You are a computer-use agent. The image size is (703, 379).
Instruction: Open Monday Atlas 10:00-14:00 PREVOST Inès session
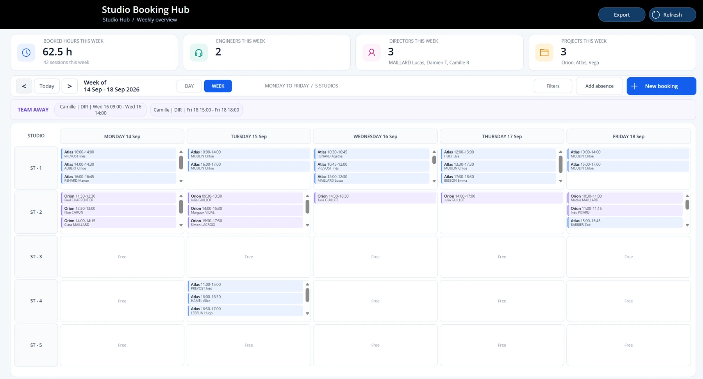pyautogui.click(x=119, y=154)
